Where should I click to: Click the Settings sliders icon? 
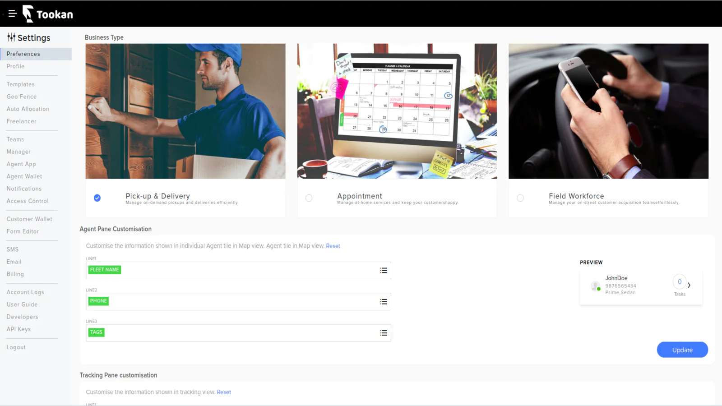click(11, 37)
